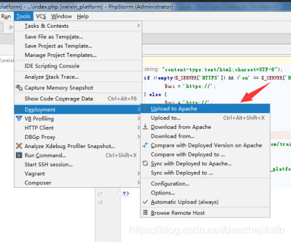Open the HTTP Client entry
This screenshot has width=291, height=242.
pyautogui.click(x=39, y=128)
